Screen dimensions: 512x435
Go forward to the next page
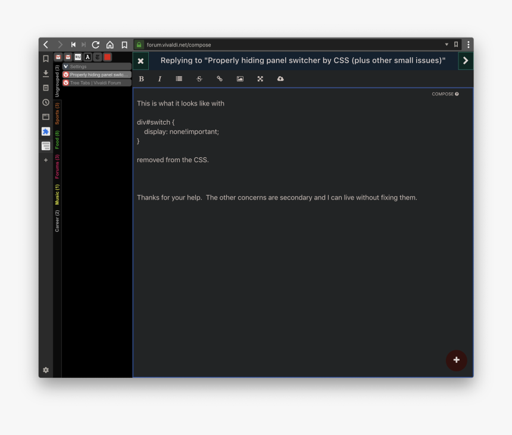[60, 45]
